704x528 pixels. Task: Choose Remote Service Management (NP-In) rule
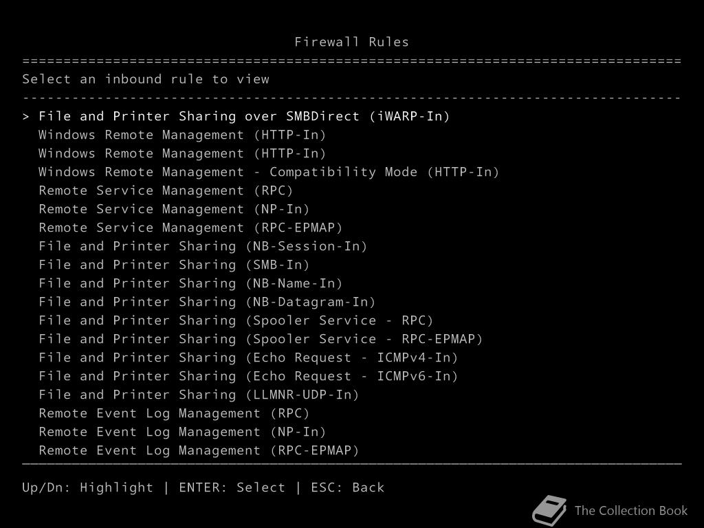click(x=174, y=209)
